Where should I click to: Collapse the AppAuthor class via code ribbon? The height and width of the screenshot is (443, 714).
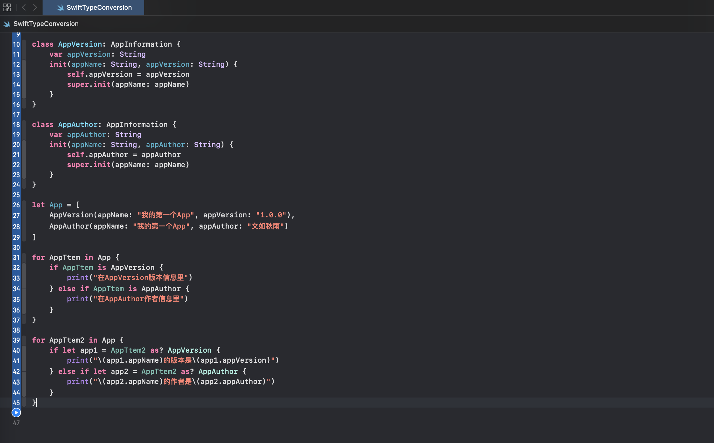[x=24, y=125]
